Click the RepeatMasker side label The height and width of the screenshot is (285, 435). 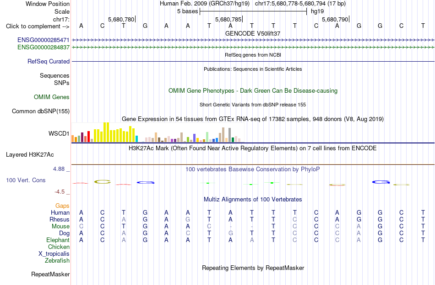click(50, 274)
